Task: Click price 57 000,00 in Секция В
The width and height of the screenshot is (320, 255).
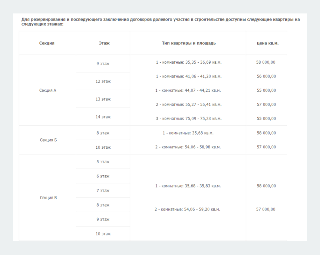Action: click(x=266, y=209)
